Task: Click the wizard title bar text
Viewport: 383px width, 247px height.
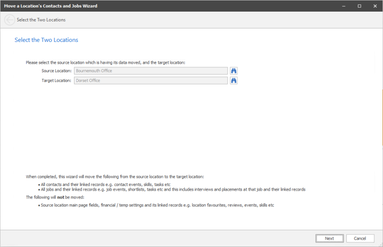Action: coord(51,6)
